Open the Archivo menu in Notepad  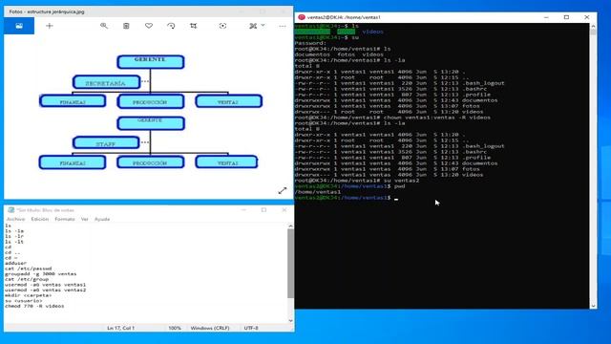[15, 219]
